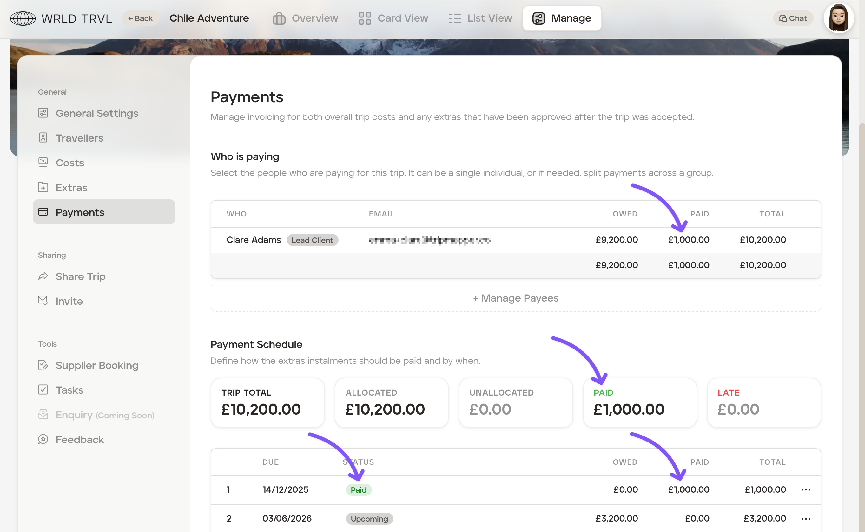Viewport: 865px width, 532px height.
Task: Open options menu for instalment 1 row
Action: click(x=806, y=489)
